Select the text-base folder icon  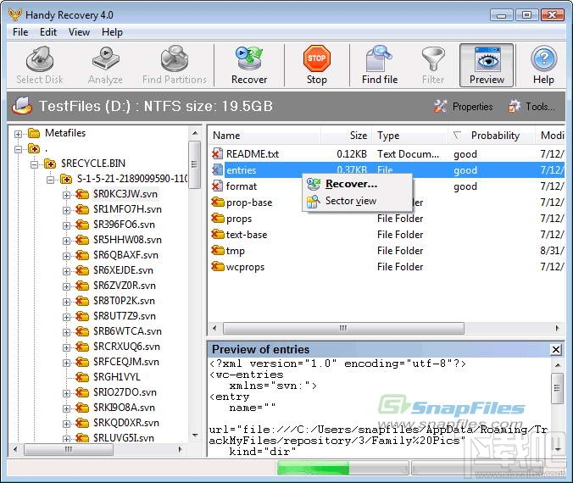218,234
